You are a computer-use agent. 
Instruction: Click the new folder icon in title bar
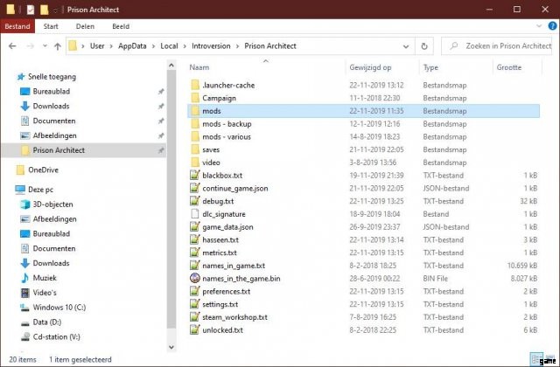45,10
